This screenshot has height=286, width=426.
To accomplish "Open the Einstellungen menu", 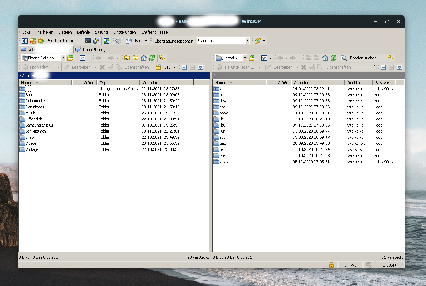I will (124, 32).
